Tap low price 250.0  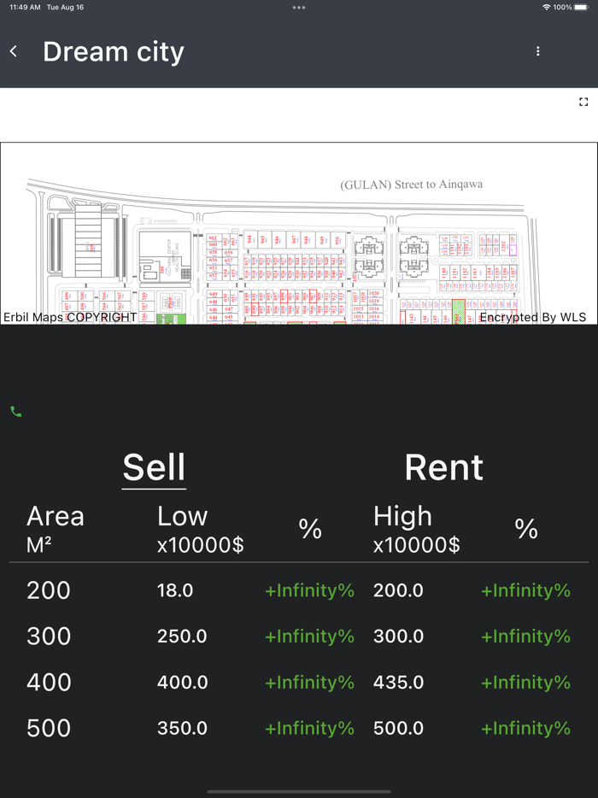point(182,637)
